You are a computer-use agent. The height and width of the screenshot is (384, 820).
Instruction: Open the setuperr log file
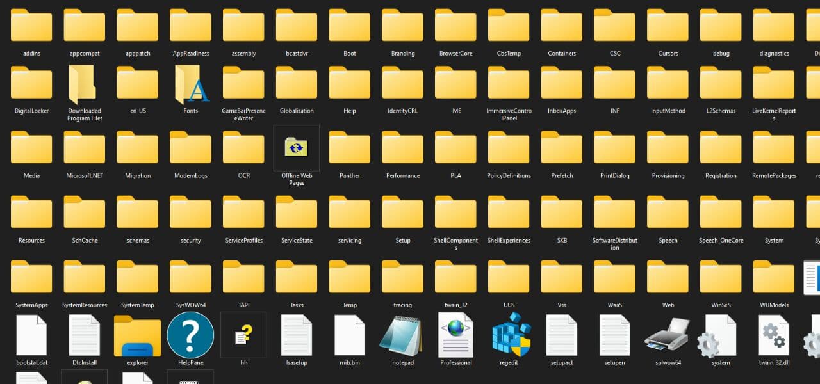[614, 335]
